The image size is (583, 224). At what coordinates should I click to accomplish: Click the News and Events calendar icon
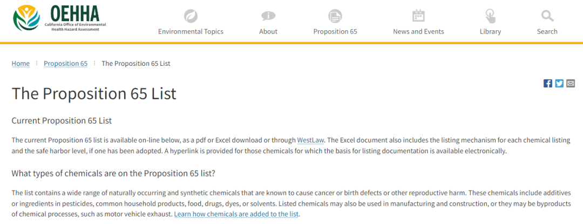point(418,16)
